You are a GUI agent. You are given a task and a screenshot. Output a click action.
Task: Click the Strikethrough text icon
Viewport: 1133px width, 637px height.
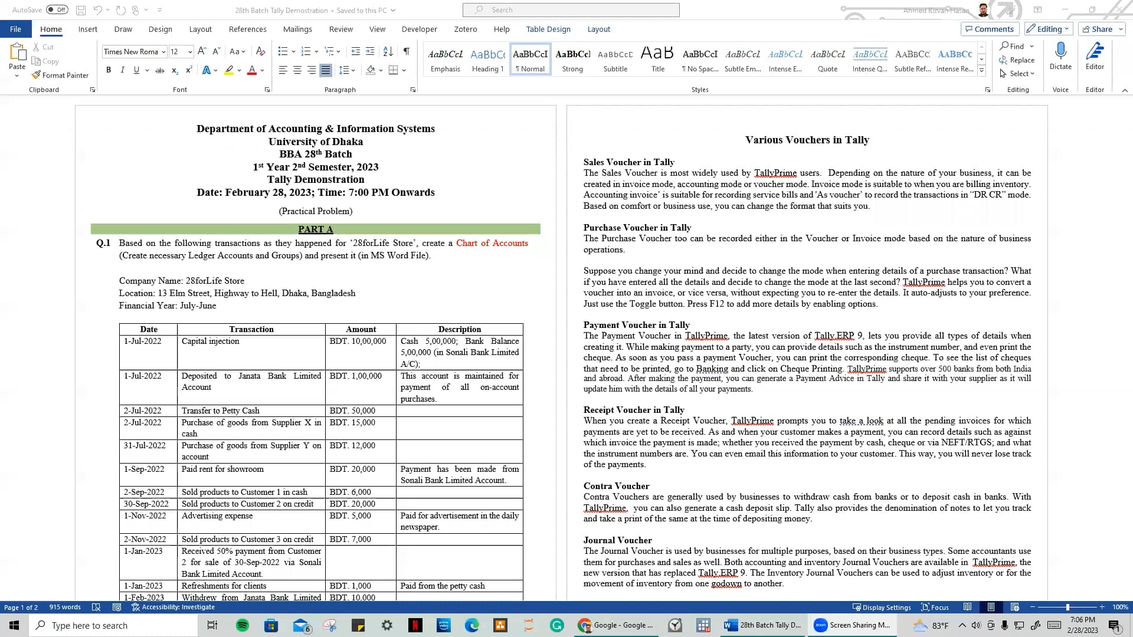click(x=159, y=70)
